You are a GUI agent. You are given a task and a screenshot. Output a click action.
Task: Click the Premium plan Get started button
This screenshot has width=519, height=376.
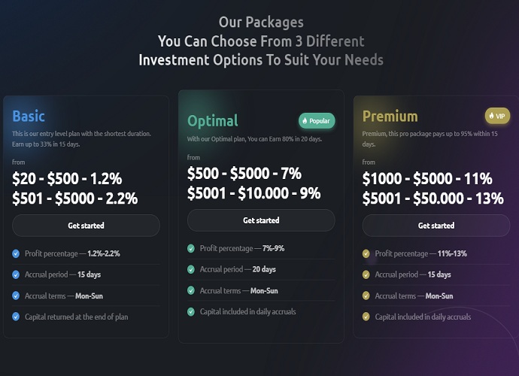pyautogui.click(x=436, y=226)
